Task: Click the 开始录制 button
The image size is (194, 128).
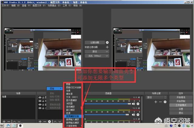Action: [180, 101]
